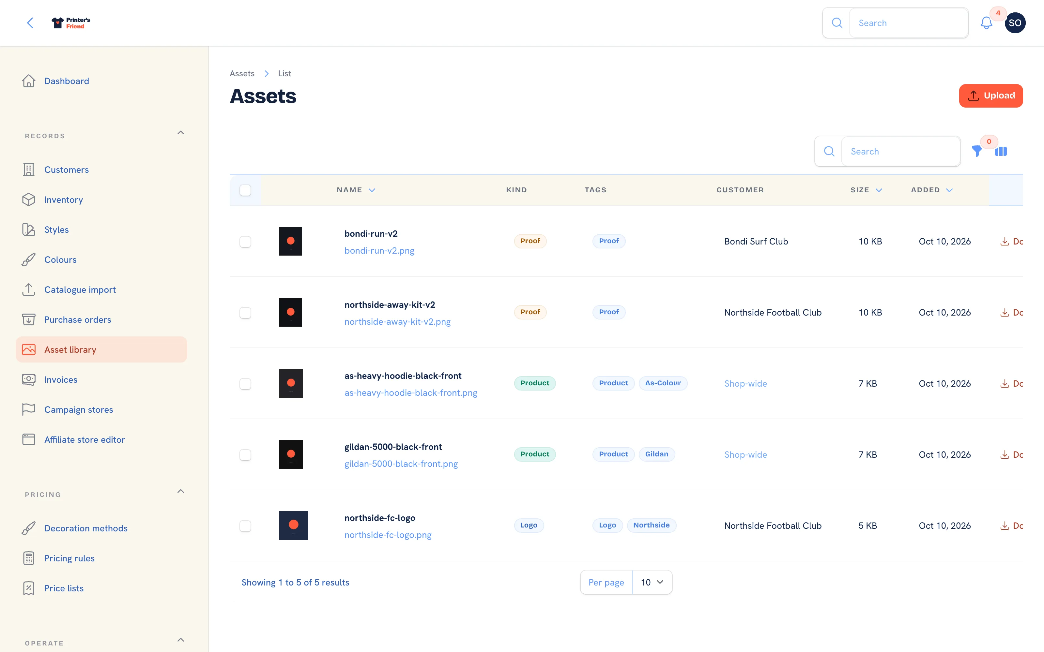Click the northside-fc-logo thumbnail image
This screenshot has height=652, width=1044.
point(293,526)
